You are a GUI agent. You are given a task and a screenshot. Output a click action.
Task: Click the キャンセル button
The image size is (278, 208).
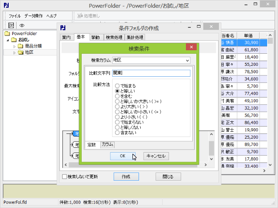(x=156, y=156)
